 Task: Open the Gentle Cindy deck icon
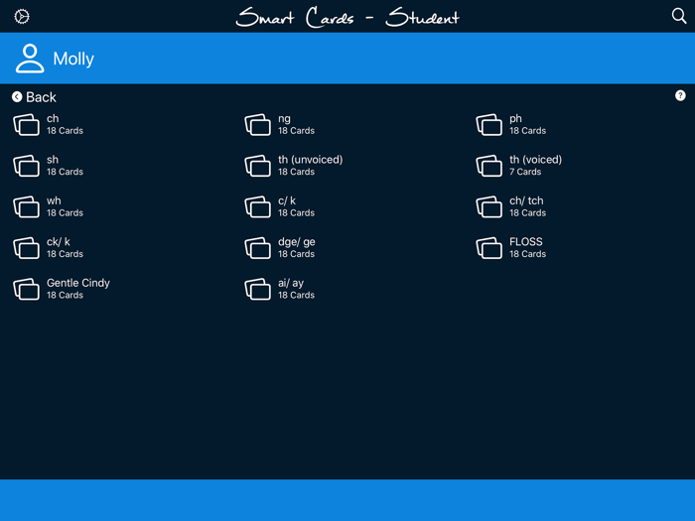pos(26,290)
